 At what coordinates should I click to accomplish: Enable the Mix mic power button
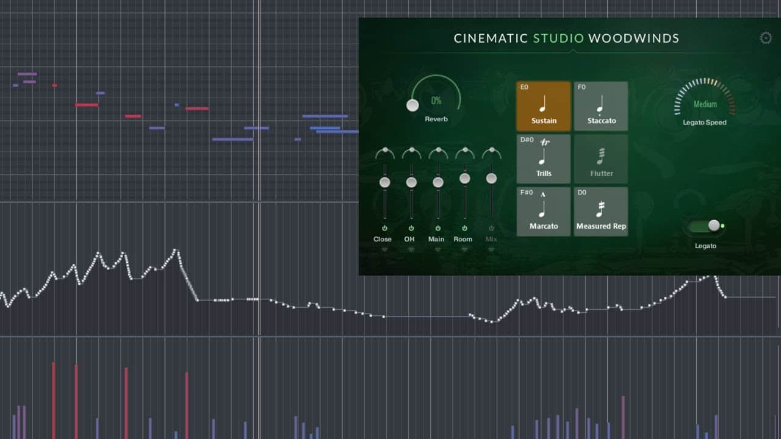pyautogui.click(x=491, y=228)
